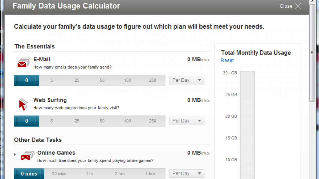The image size is (319, 179).
Task: Set Web Surfing slider to 100 pages
Action: 127,121
